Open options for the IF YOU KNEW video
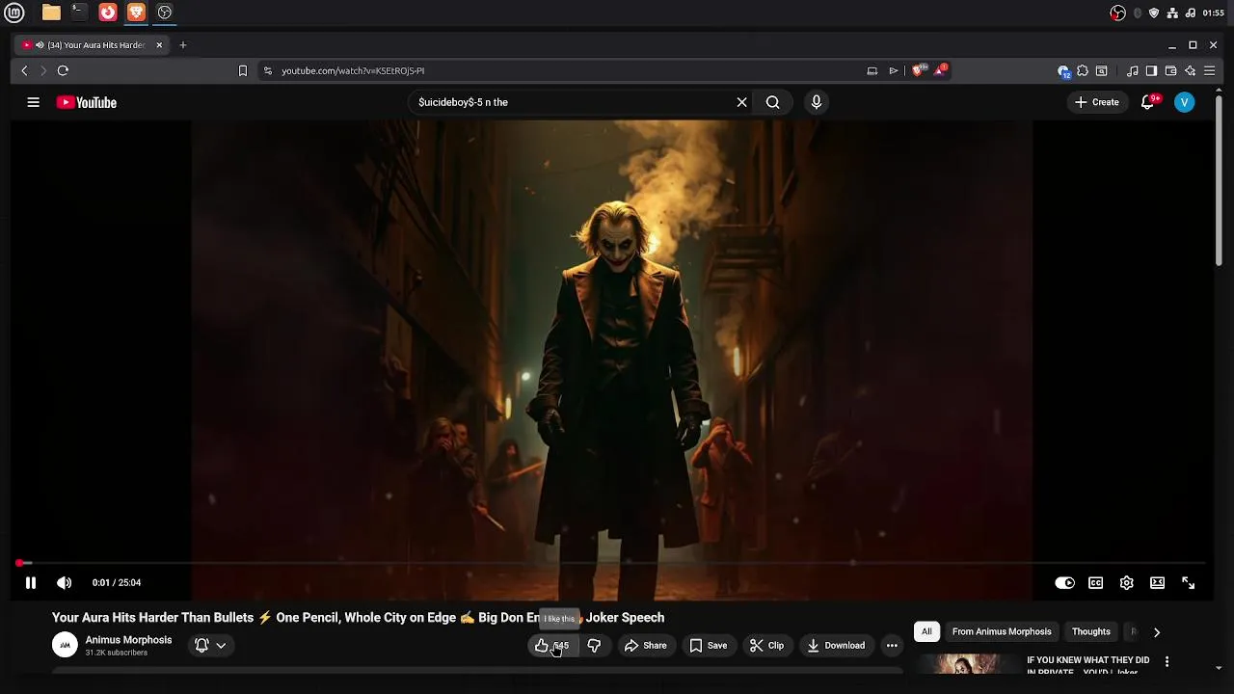Image resolution: width=1234 pixels, height=694 pixels. (1167, 661)
